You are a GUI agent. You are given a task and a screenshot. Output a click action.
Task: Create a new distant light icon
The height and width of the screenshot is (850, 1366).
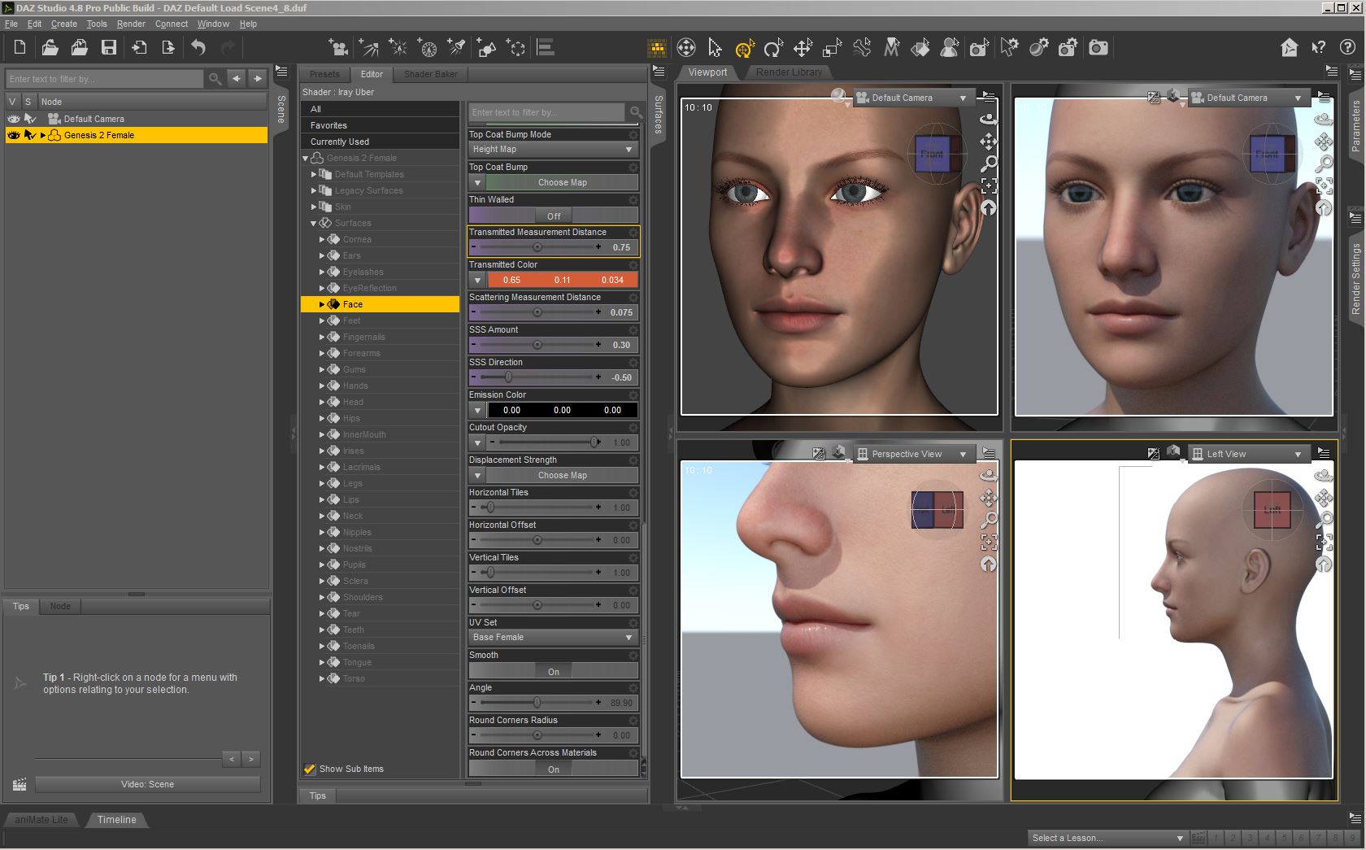[368, 48]
